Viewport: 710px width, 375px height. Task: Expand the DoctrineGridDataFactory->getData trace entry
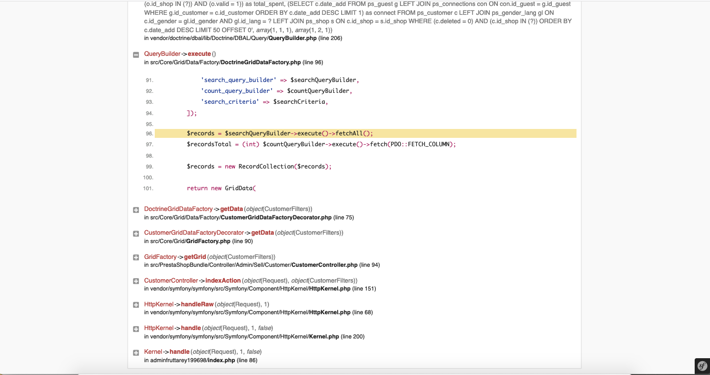coord(136,210)
